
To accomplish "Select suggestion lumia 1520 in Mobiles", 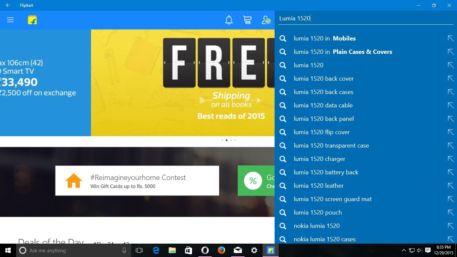I will 366,38.
